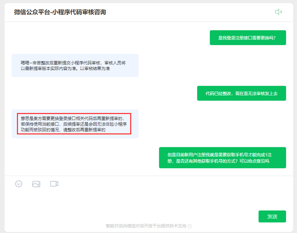Attach a picture using the image icon

[x=36, y=184]
